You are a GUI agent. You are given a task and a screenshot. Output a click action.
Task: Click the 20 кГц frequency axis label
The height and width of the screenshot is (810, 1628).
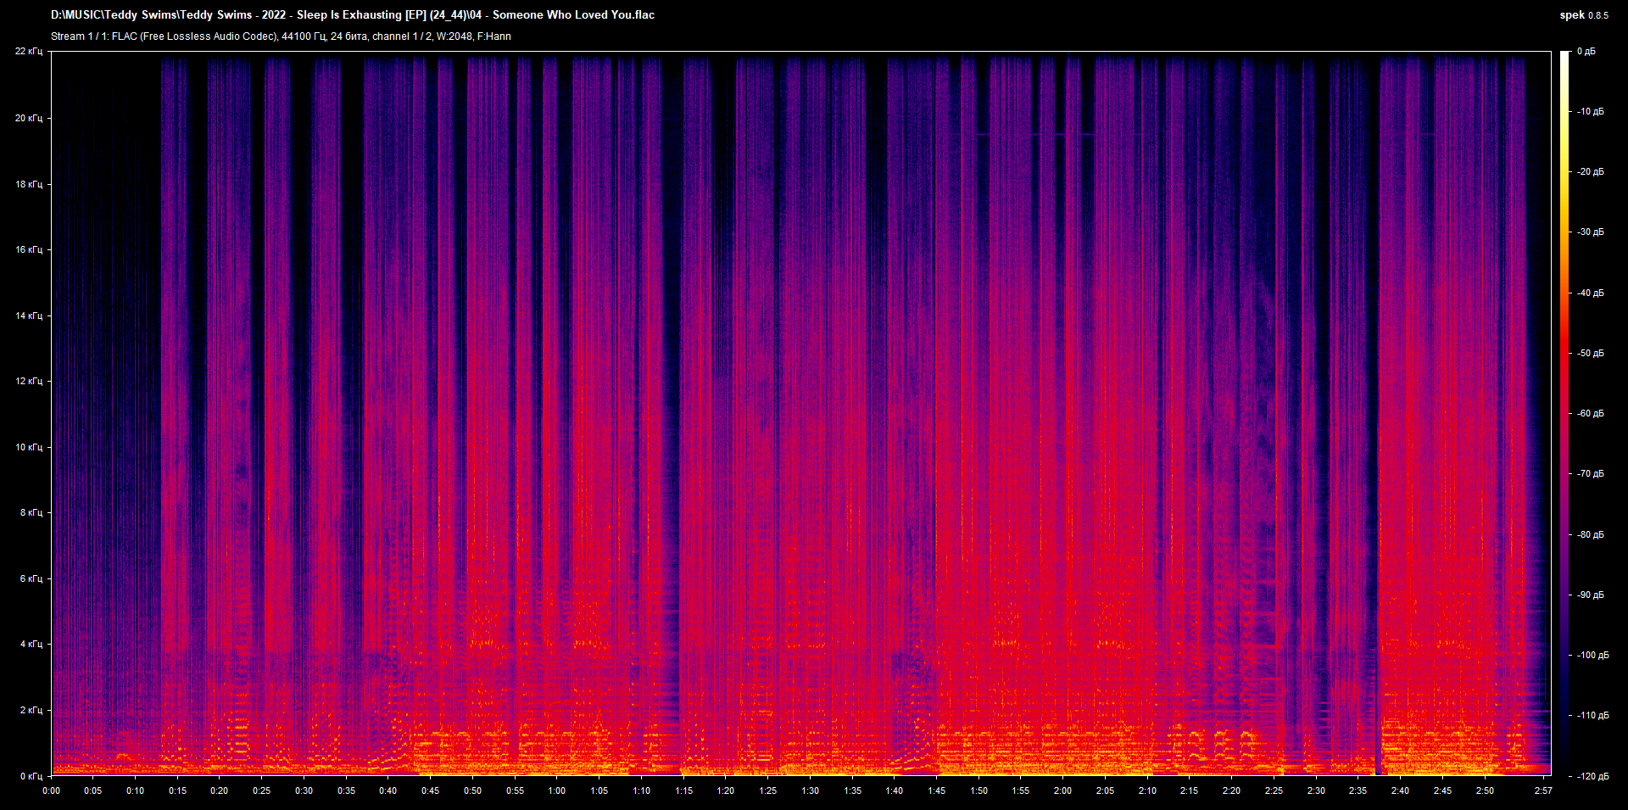tap(29, 118)
